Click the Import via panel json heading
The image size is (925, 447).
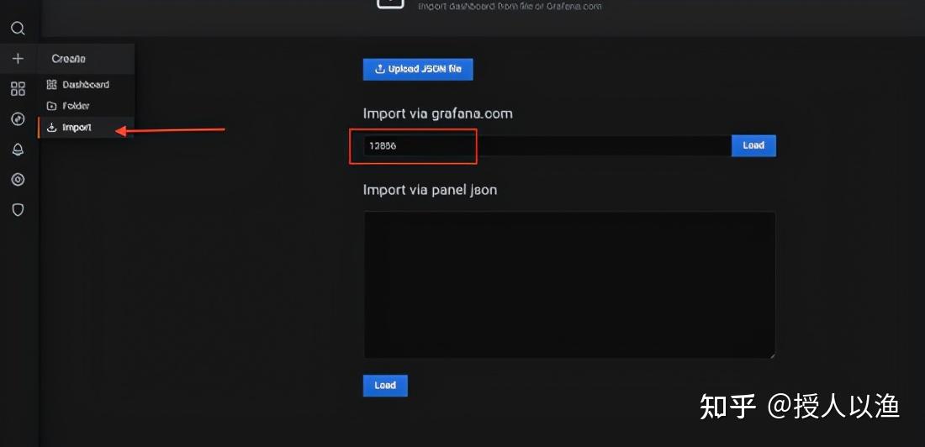click(430, 190)
